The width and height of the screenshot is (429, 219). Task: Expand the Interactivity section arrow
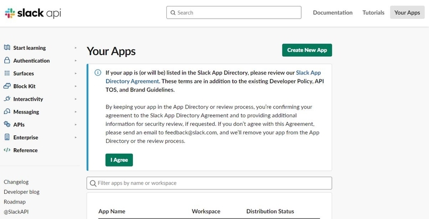pyautogui.click(x=76, y=99)
